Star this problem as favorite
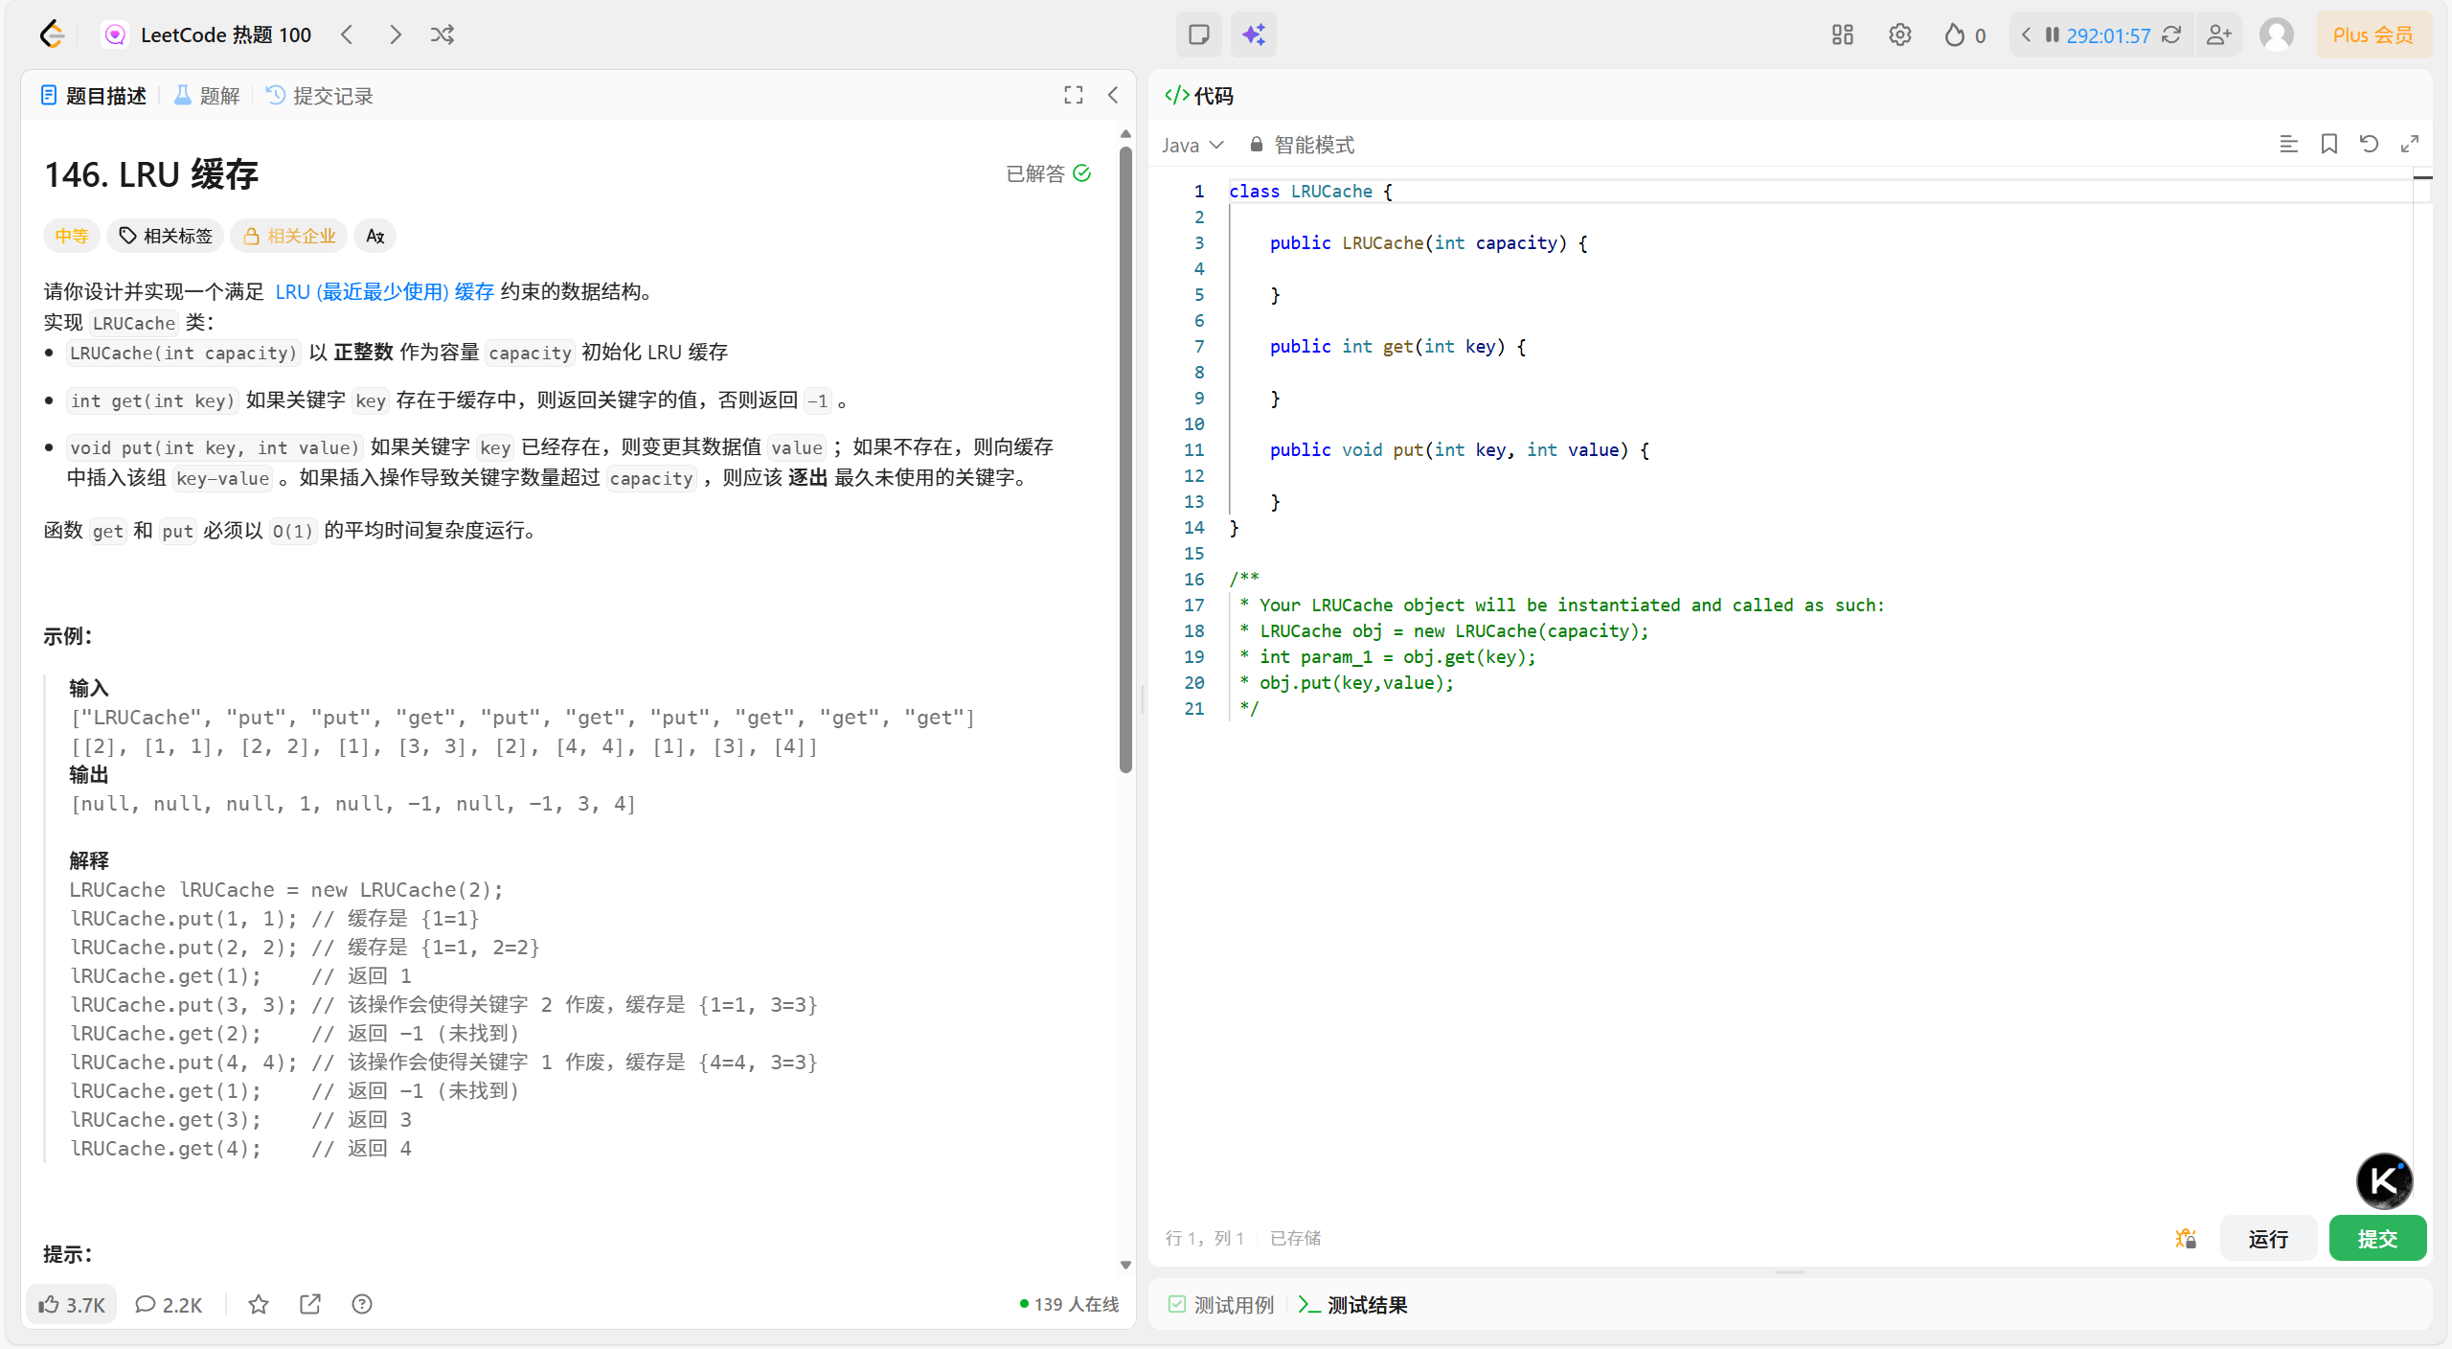 (x=259, y=1304)
